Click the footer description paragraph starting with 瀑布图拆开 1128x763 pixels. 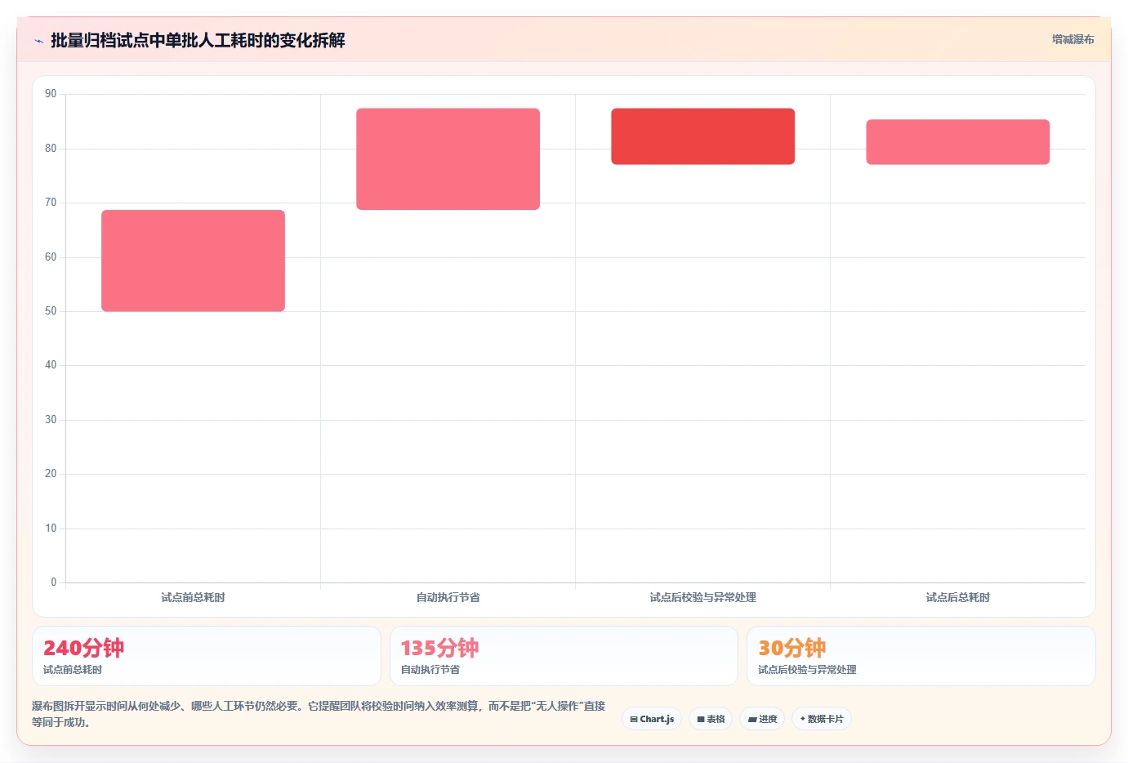(319, 714)
